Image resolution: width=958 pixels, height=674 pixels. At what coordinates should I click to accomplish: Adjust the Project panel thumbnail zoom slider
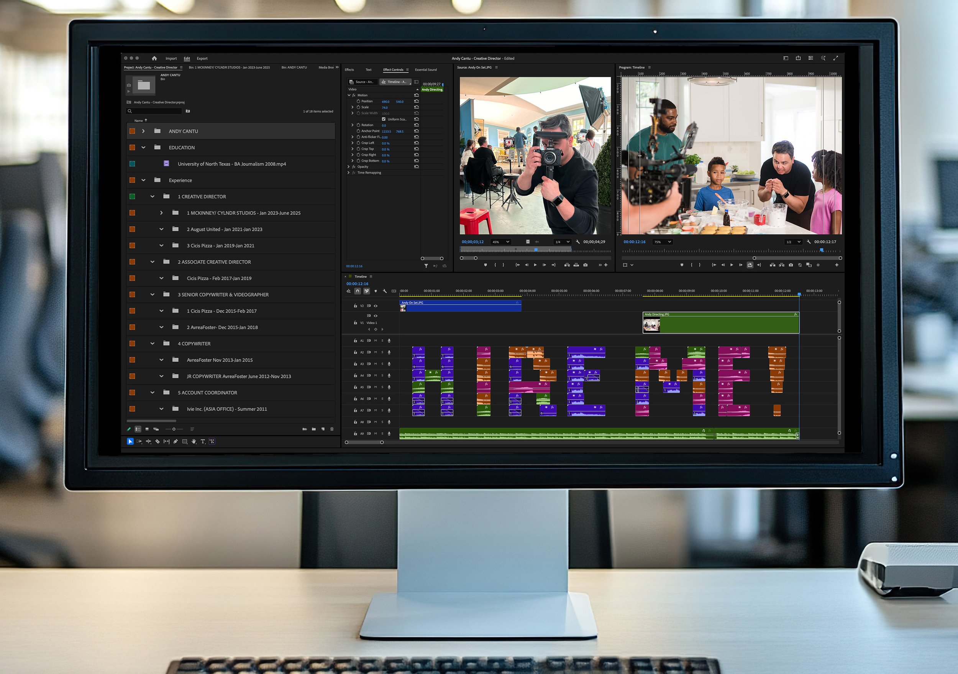pos(174,429)
